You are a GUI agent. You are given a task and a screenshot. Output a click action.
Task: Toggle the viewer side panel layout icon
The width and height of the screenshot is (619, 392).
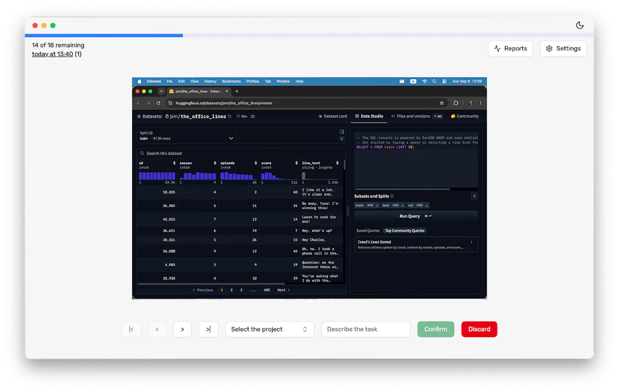342,132
